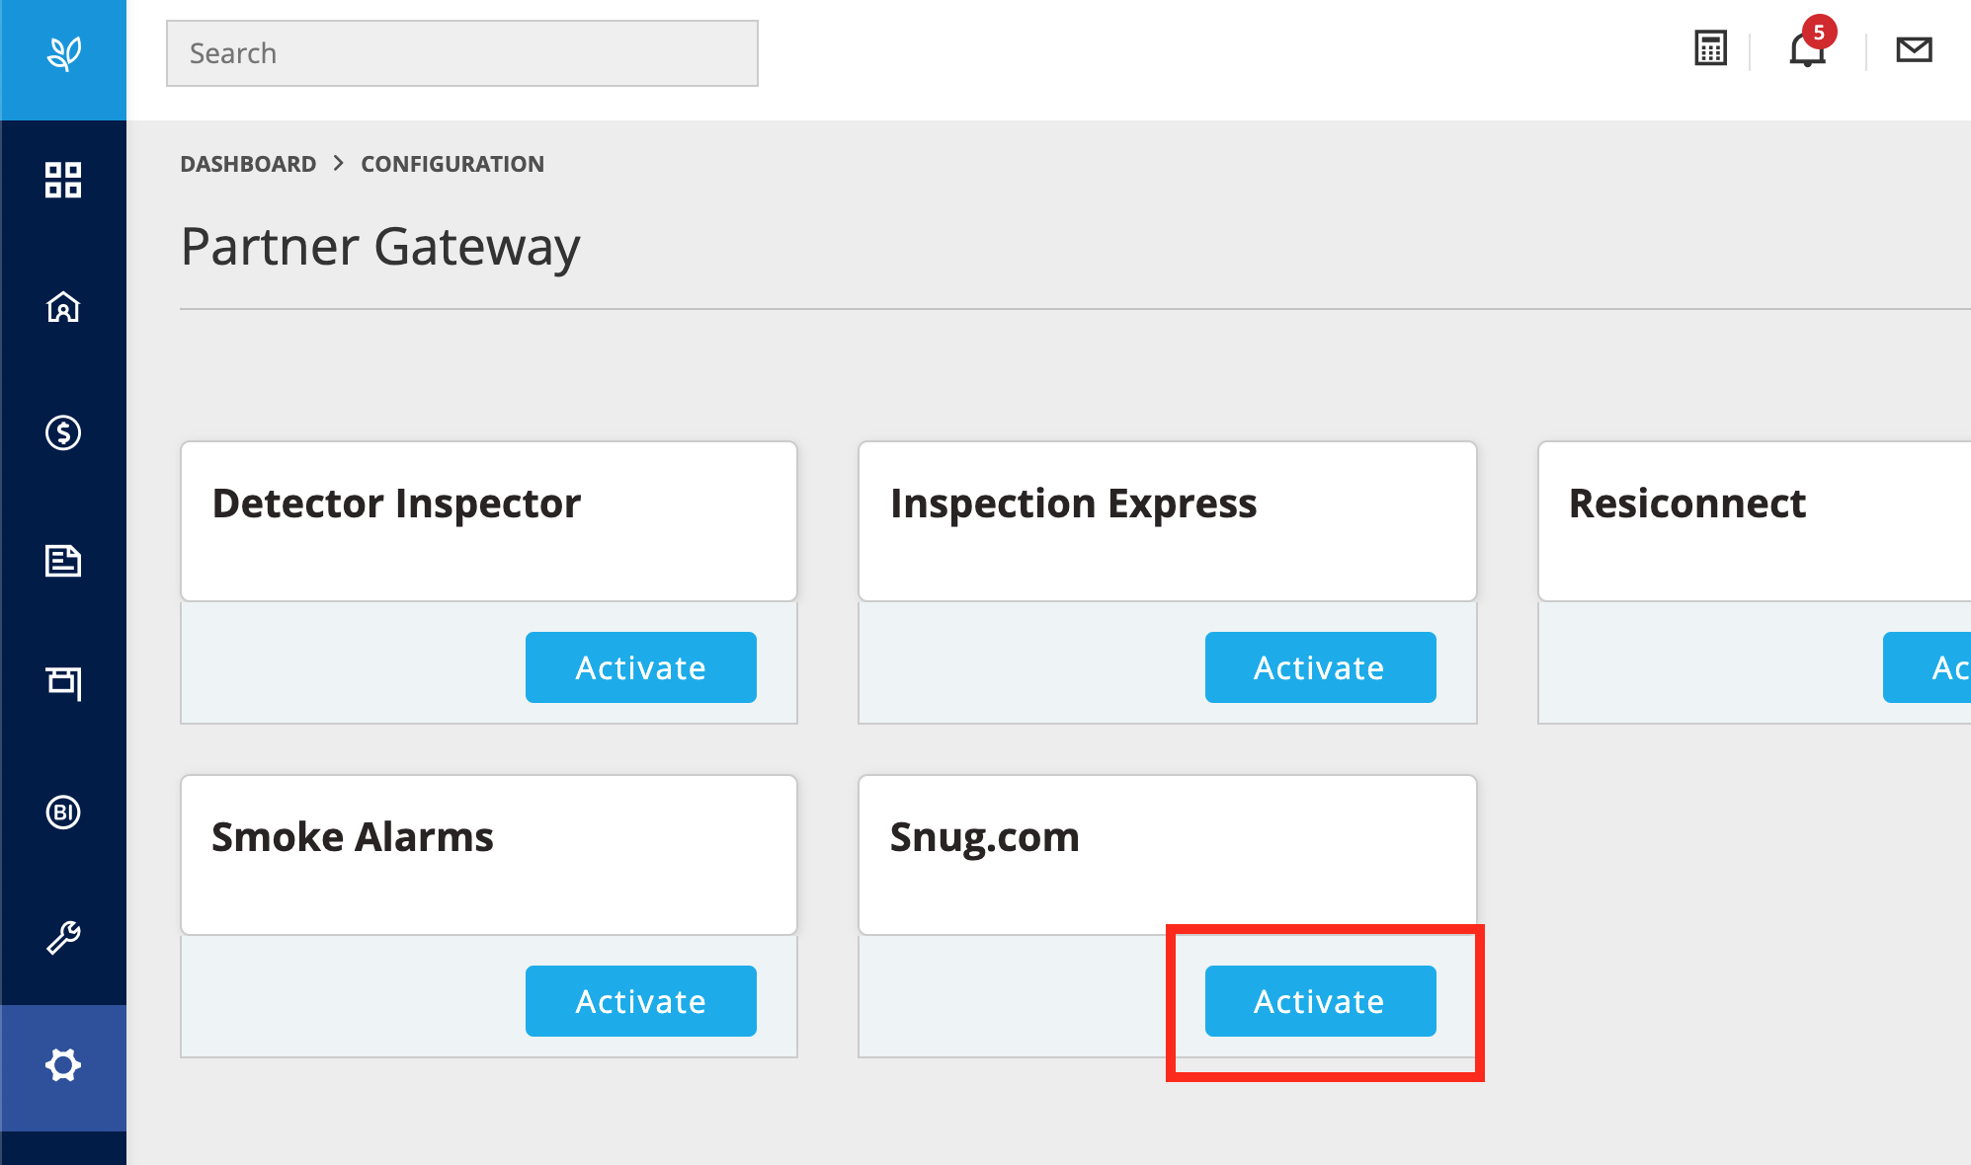Viewport: 1971px width, 1165px height.
Task: Open the dashboard grid icon in sidebar
Action: coord(63,180)
